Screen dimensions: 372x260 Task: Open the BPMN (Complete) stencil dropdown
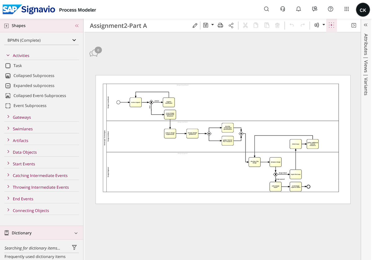pyautogui.click(x=42, y=40)
